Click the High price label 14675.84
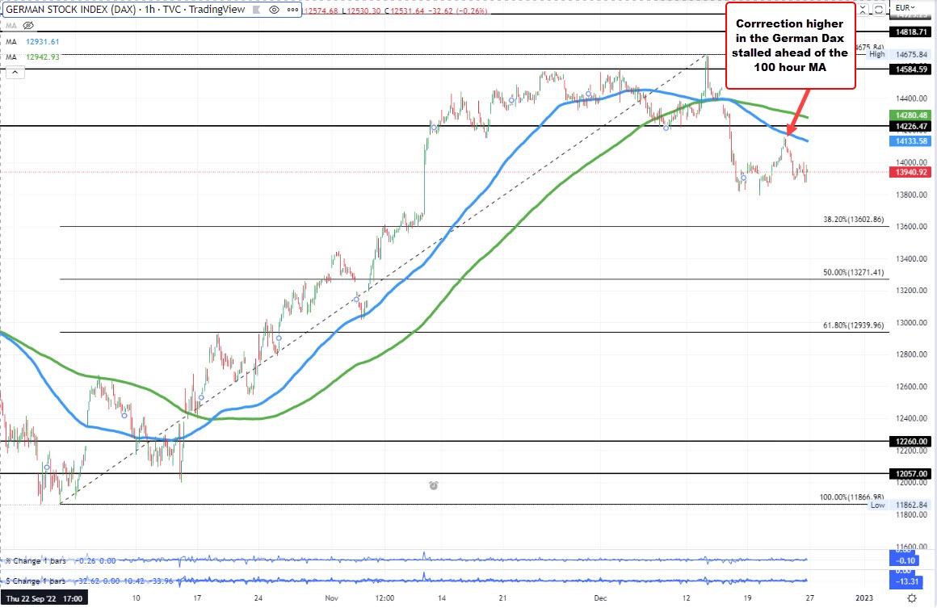 tap(913, 54)
